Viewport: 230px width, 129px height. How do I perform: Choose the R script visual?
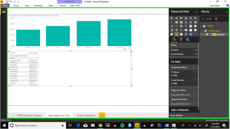pyautogui.click(x=186, y=34)
